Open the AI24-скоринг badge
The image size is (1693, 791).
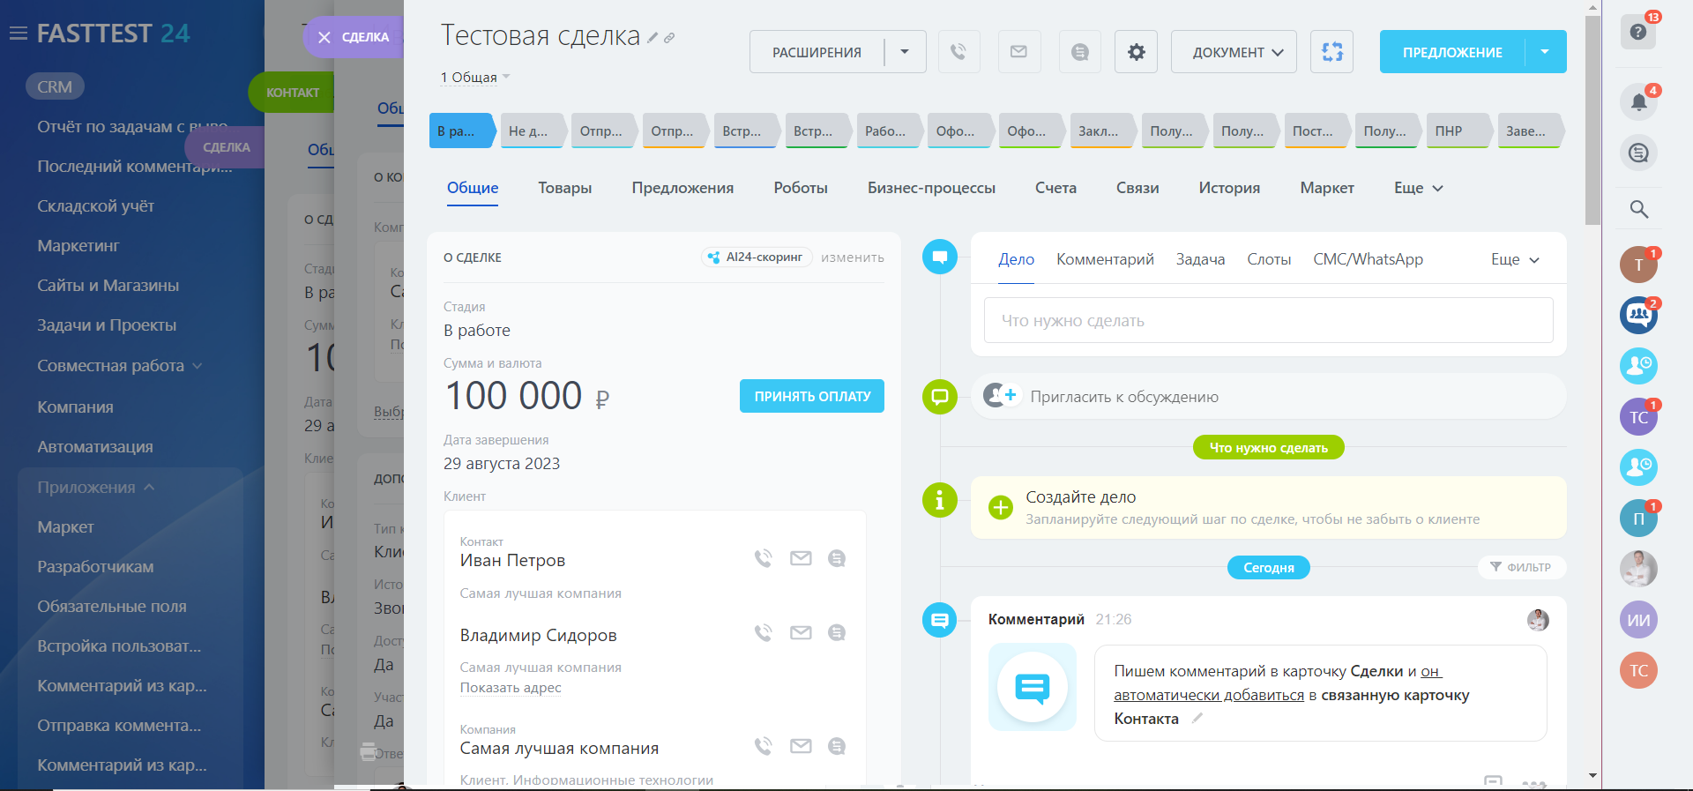click(757, 257)
